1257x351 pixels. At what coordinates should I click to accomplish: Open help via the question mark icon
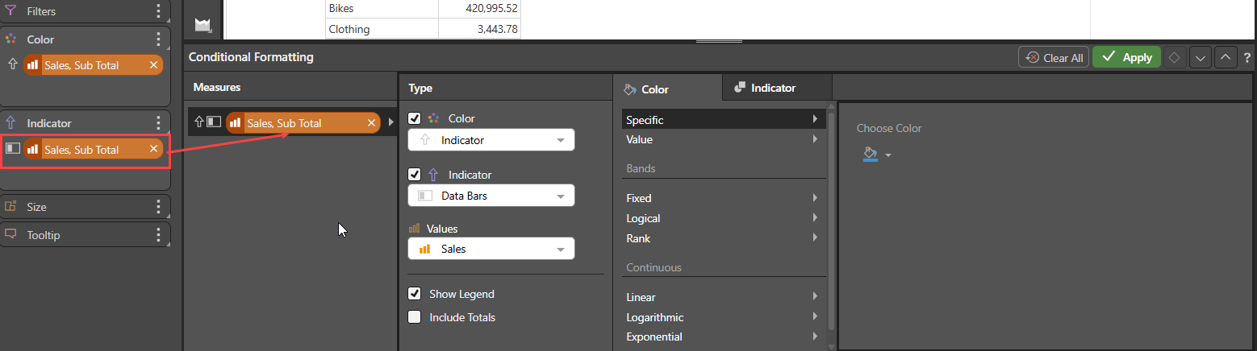point(1247,58)
